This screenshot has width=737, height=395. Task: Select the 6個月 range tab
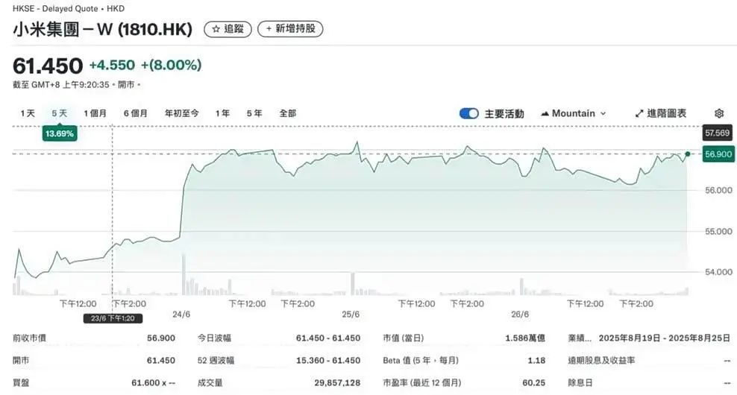(x=136, y=114)
